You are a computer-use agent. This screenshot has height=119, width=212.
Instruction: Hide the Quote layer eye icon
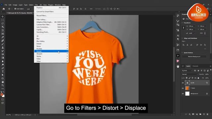[183, 83]
